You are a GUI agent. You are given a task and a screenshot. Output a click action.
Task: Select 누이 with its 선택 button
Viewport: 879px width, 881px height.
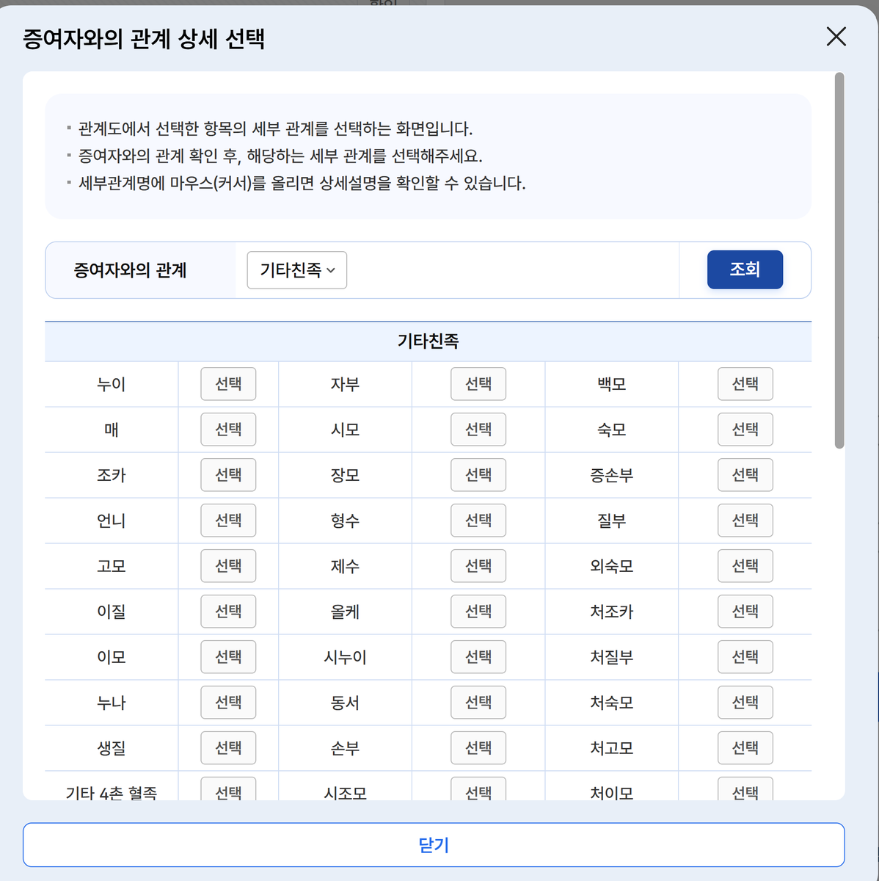point(228,384)
